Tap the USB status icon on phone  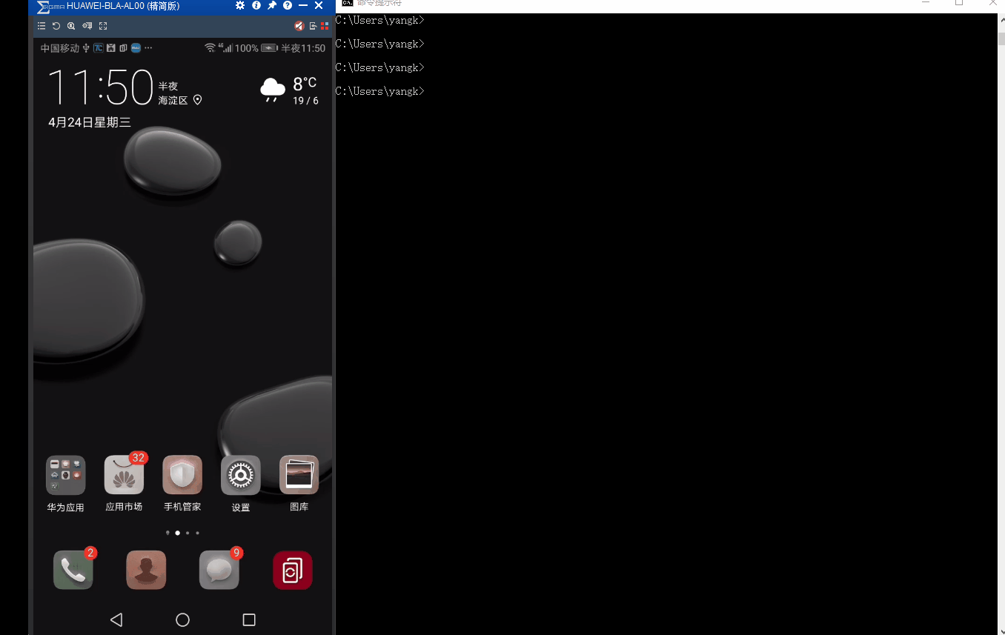86,48
